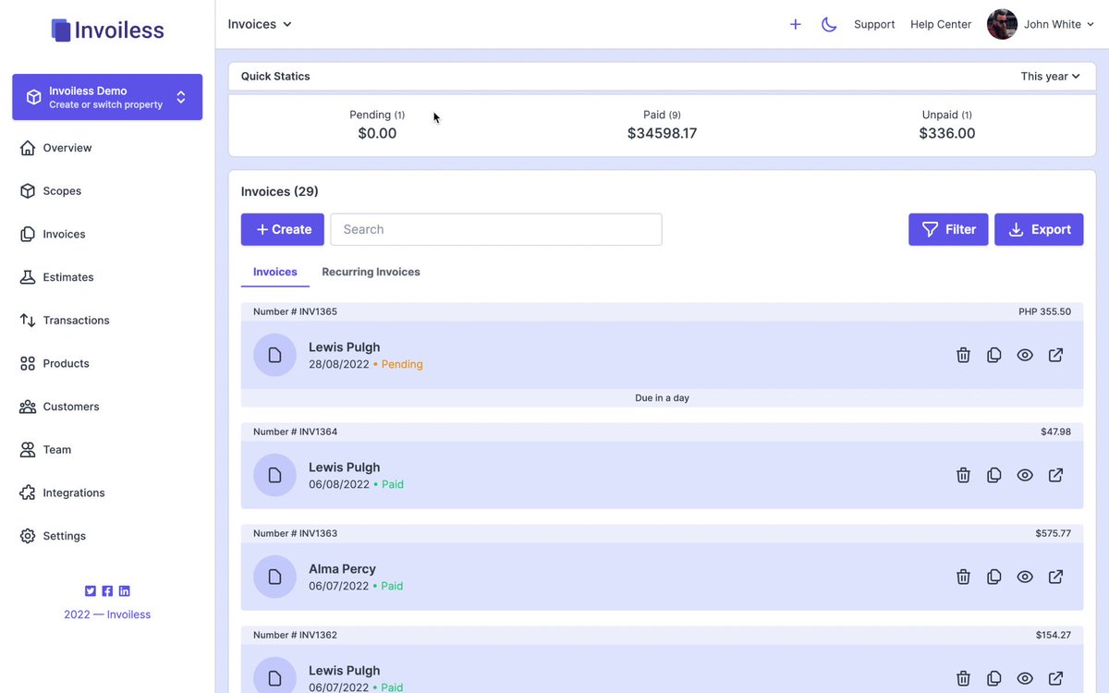Open invoice INV1363 in external link icon
This screenshot has width=1109, height=693.
click(x=1055, y=577)
